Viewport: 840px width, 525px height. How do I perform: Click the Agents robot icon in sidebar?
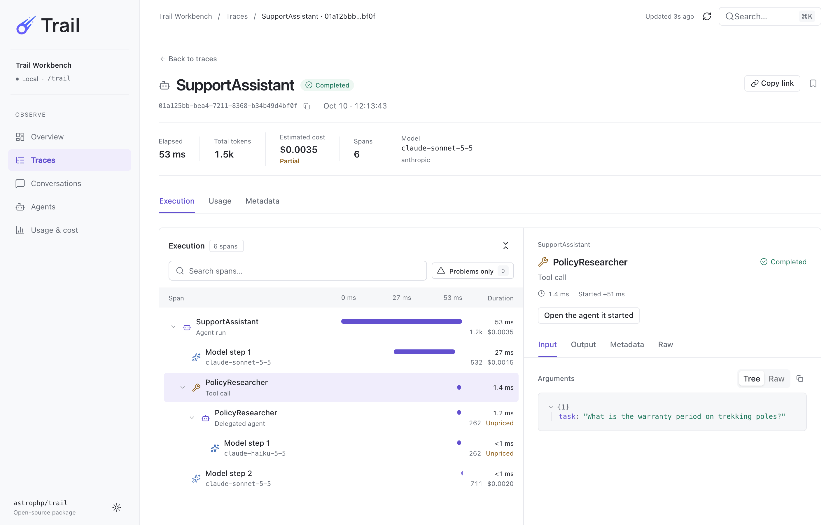pos(20,207)
